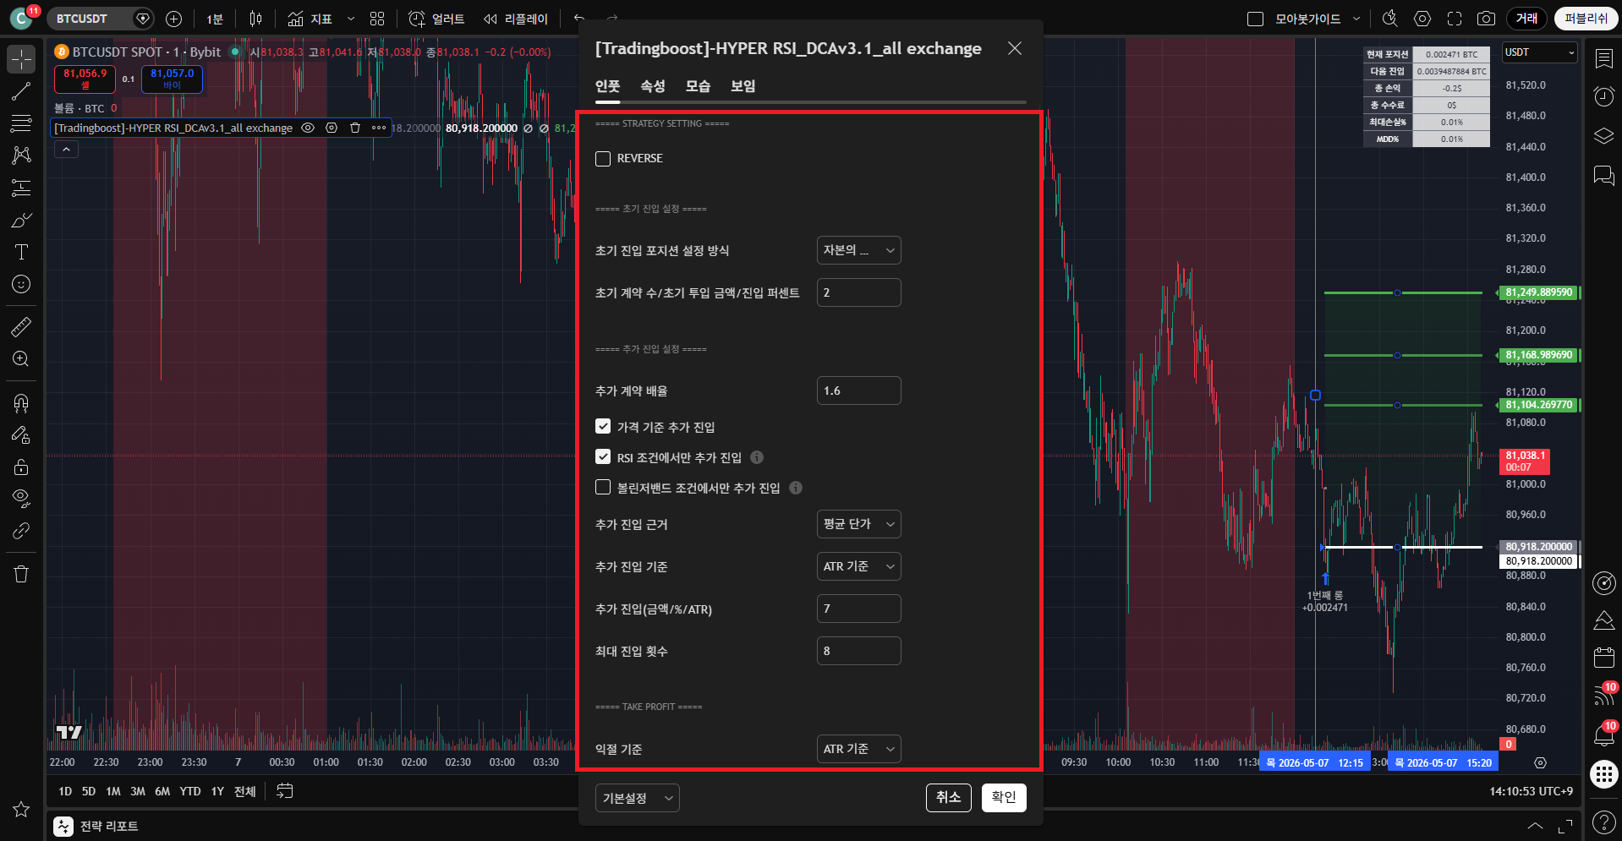
Task: Open the help center question icon
Action: (1603, 821)
